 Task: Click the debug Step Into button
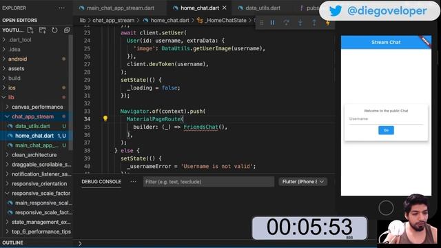tap(300, 23)
